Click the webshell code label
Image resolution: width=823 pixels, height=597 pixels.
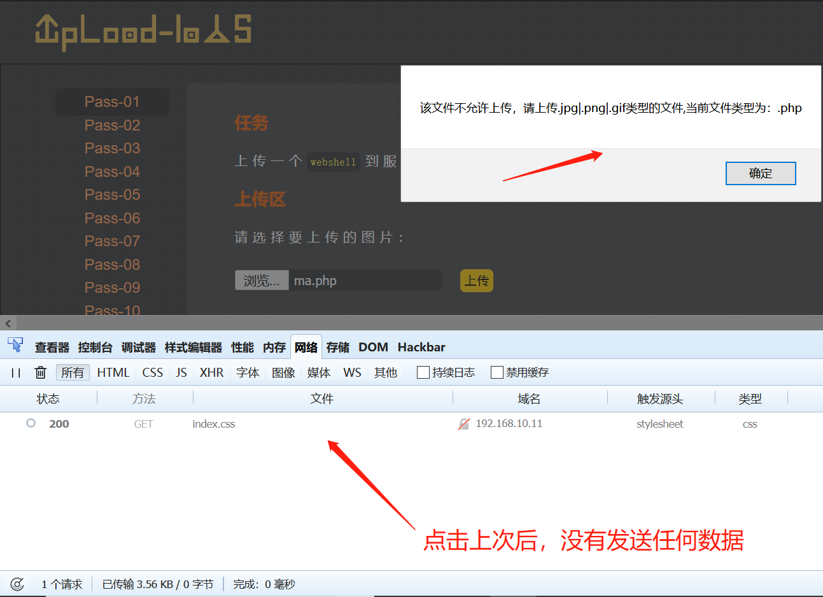(334, 162)
